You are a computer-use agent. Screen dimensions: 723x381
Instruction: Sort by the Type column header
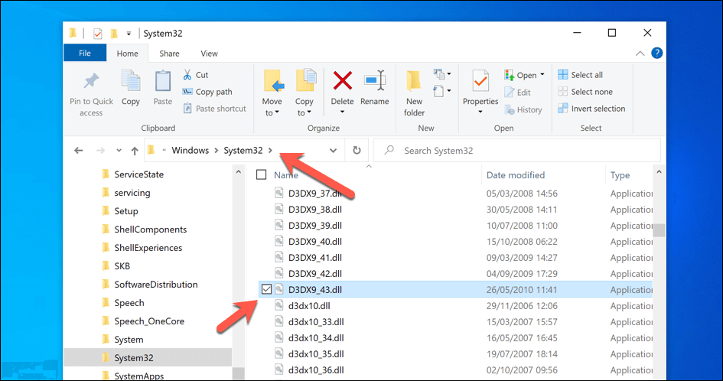click(620, 175)
